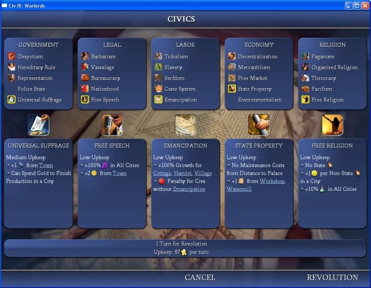
Task: Click the purple culture note icon in Free Speech
Action: tap(105, 165)
